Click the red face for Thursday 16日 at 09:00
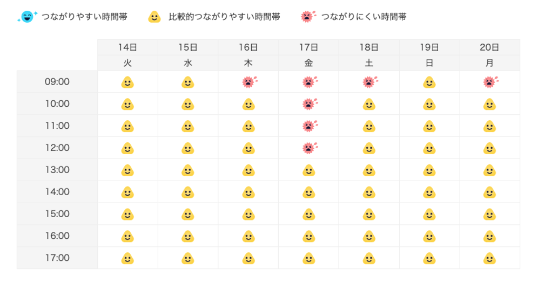 pos(248,82)
